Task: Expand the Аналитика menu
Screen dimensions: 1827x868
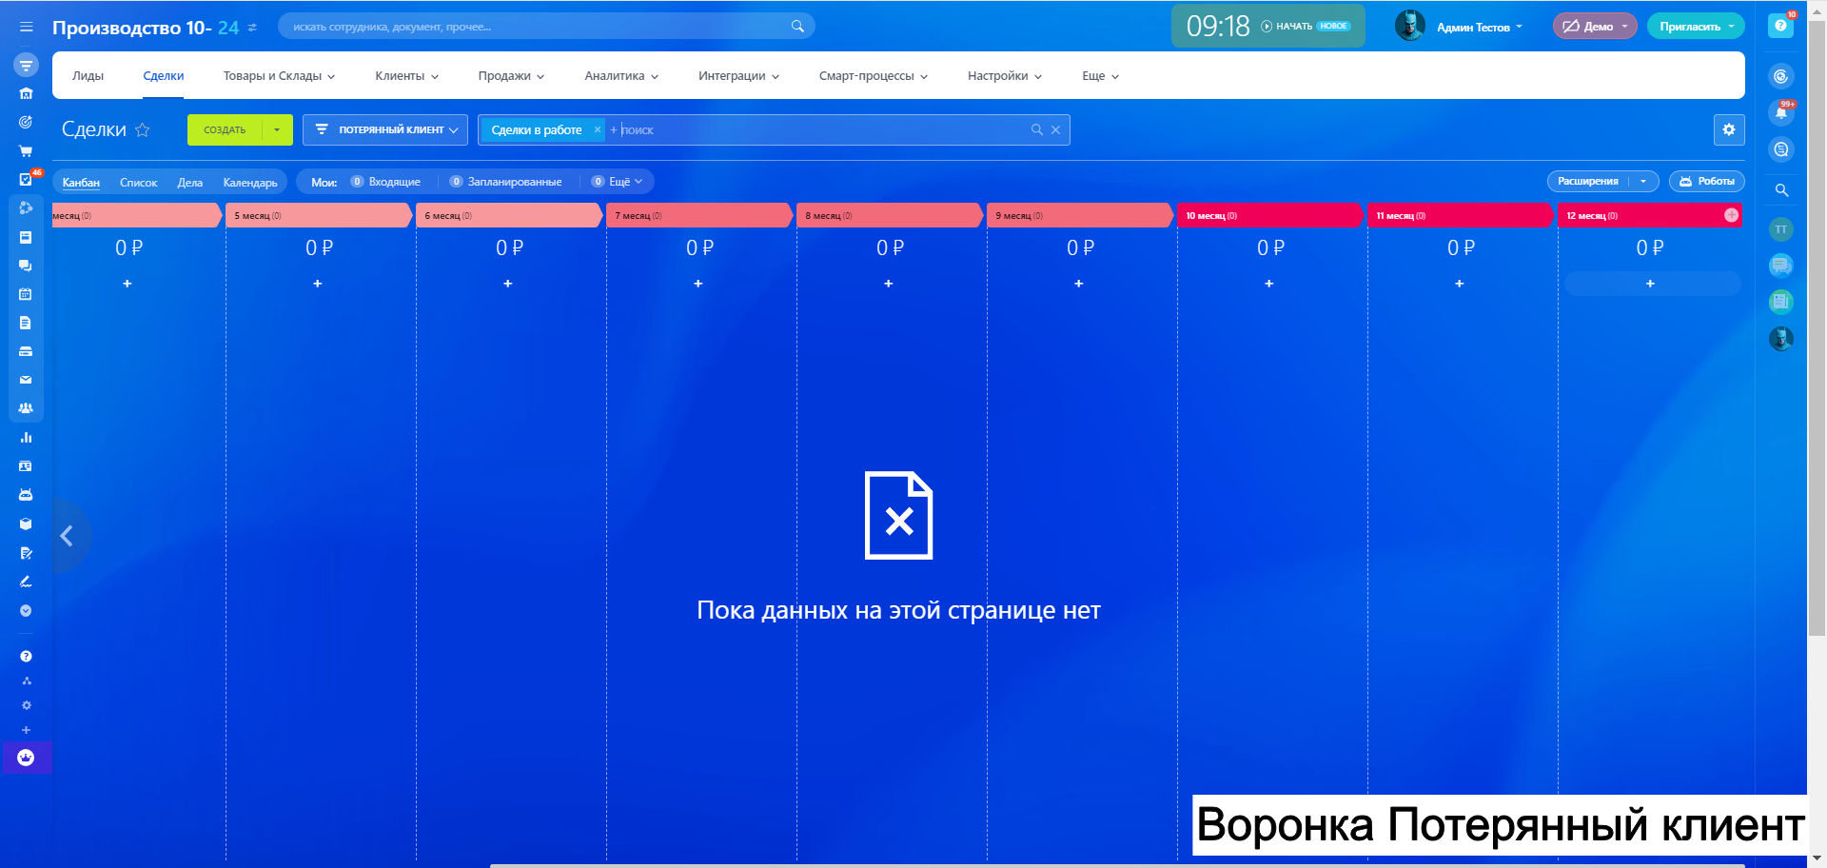Action: [x=621, y=76]
